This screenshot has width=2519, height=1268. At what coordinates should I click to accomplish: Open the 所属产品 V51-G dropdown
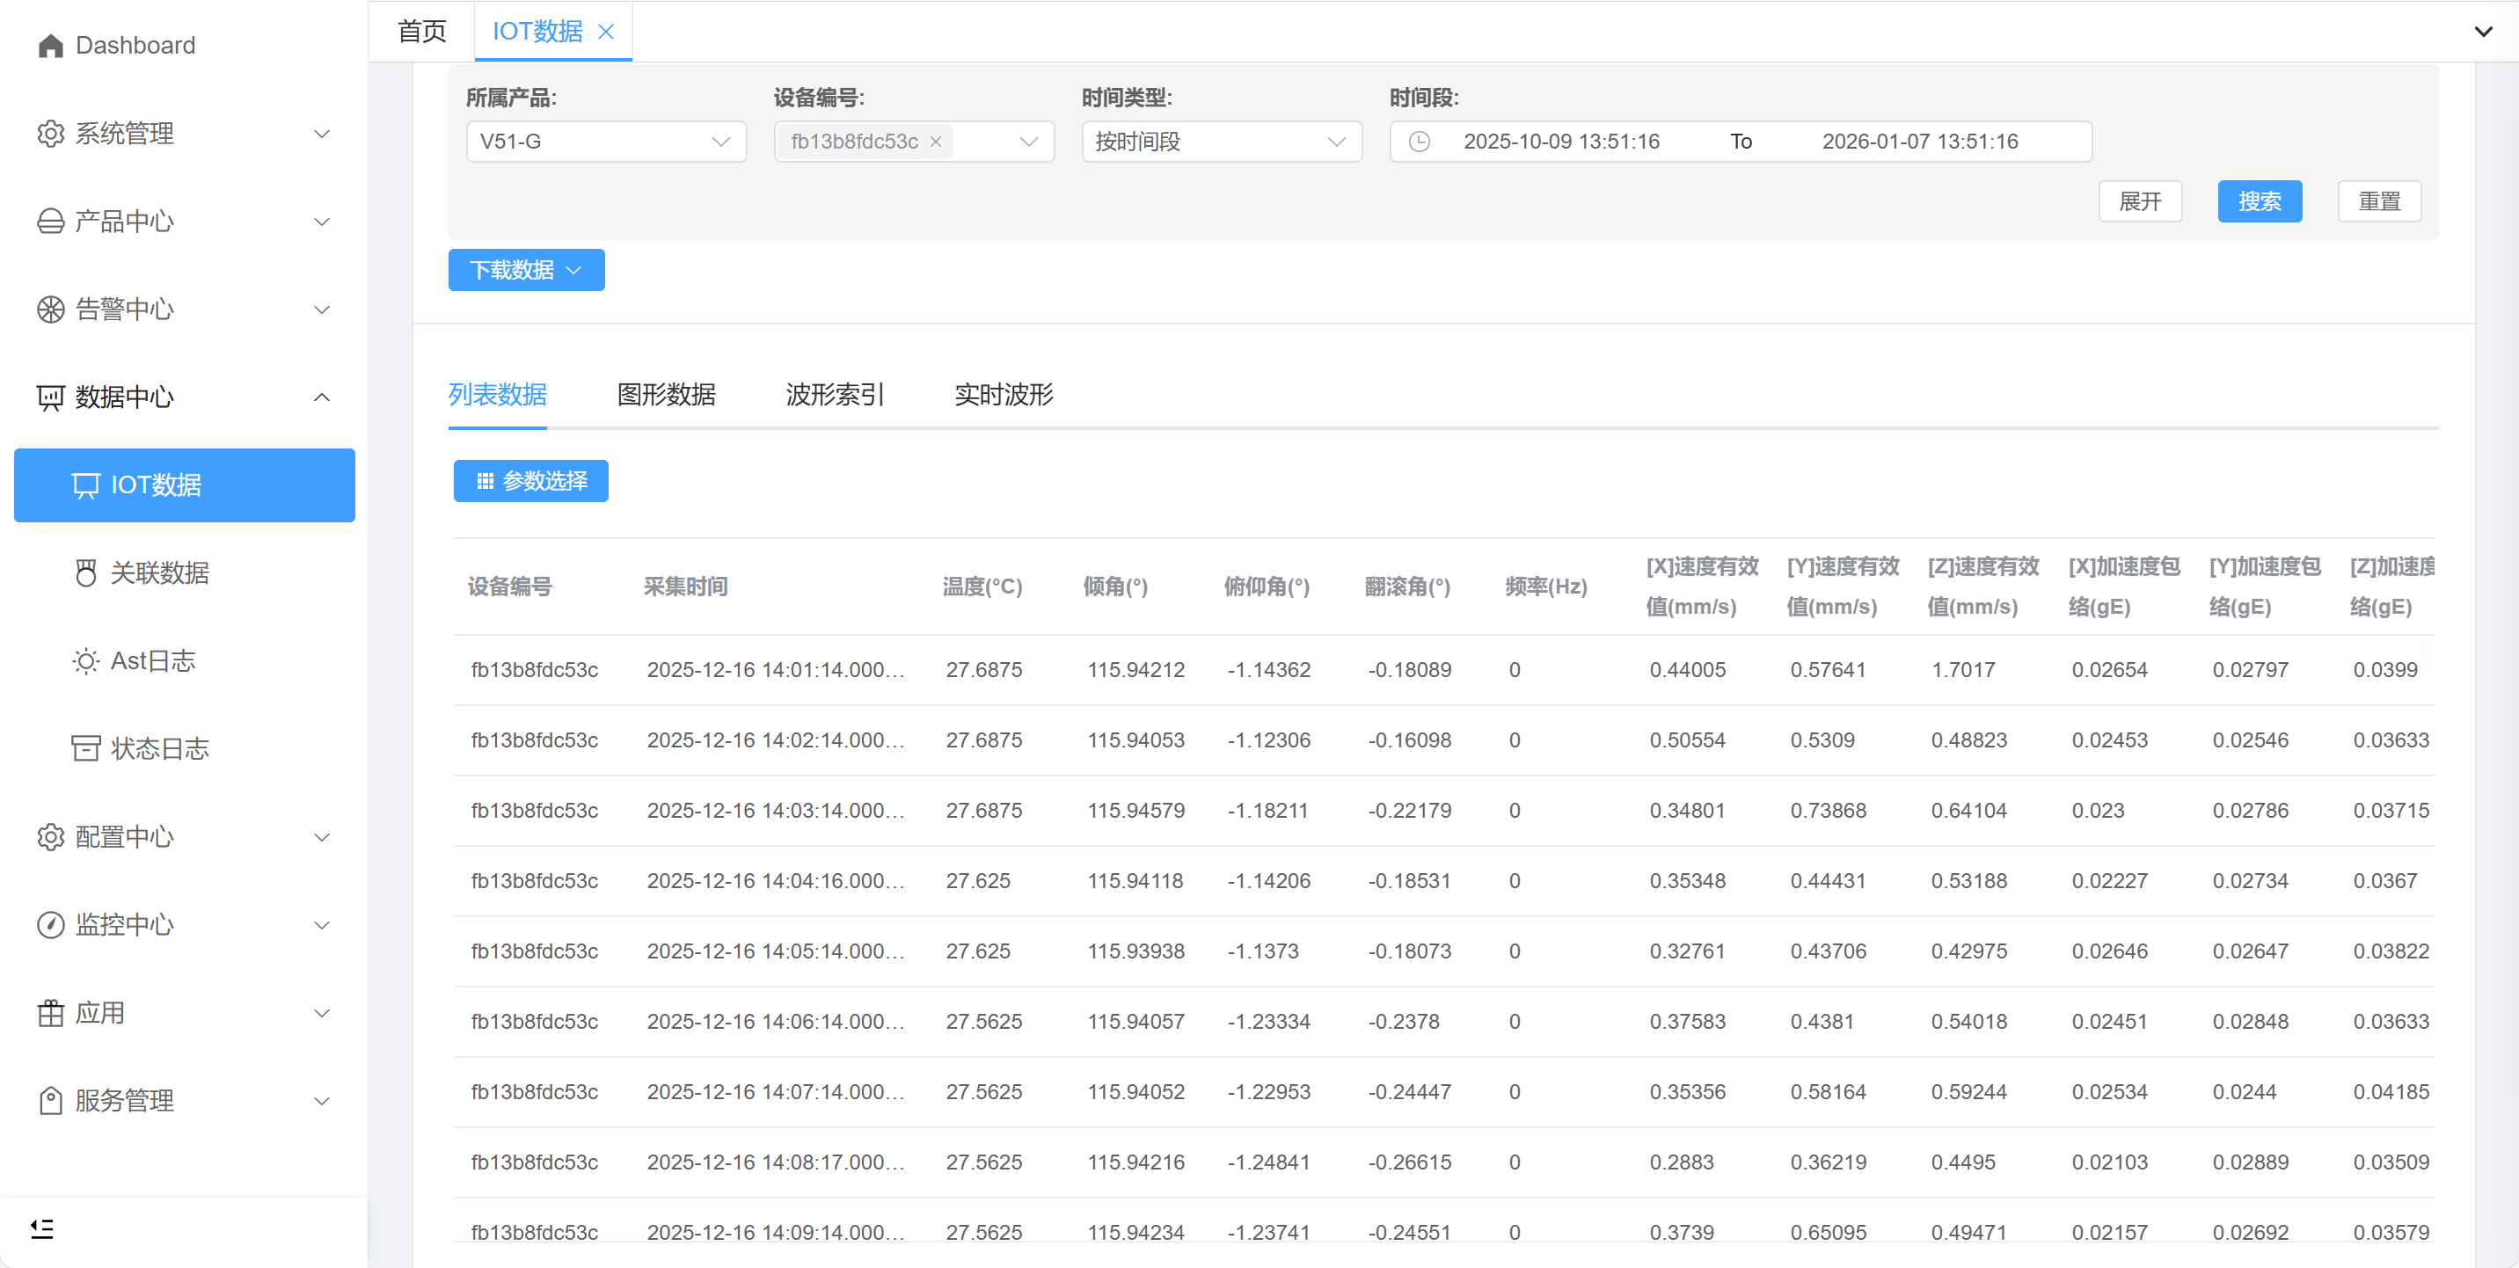[605, 142]
